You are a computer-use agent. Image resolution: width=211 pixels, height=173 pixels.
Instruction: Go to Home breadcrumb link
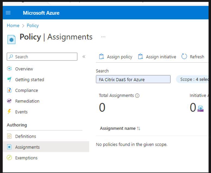coord(13,25)
